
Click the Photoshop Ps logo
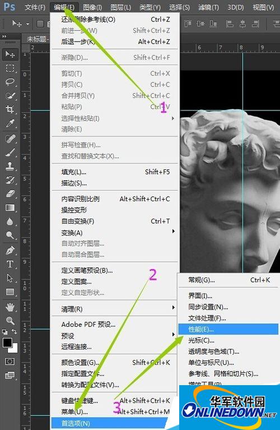[10, 7]
